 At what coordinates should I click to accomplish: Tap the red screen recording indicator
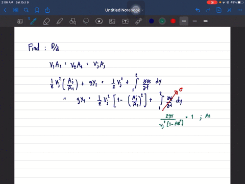[x=212, y=3]
